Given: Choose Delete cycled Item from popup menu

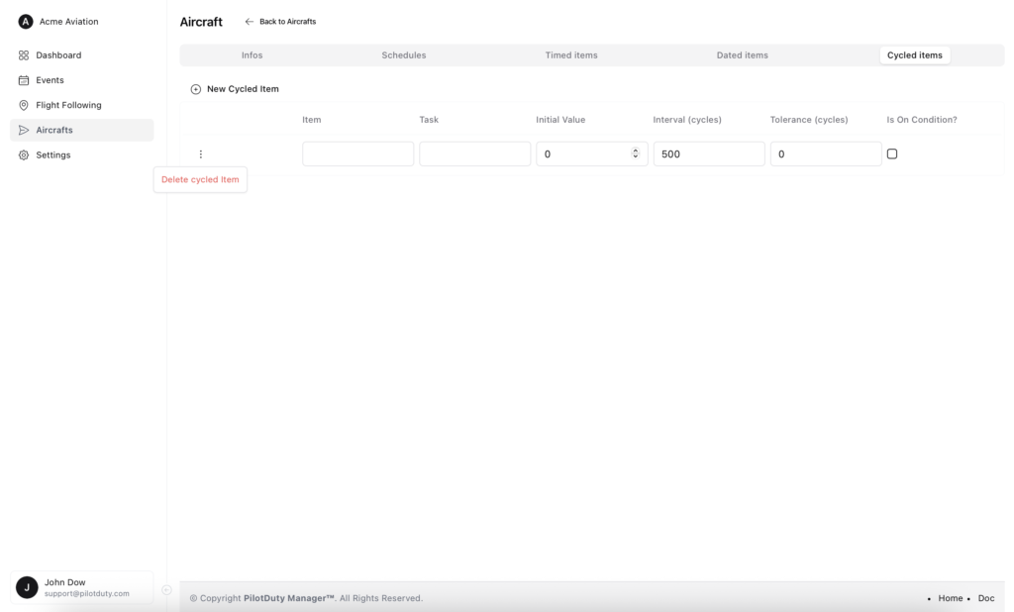Looking at the screenshot, I should [200, 179].
